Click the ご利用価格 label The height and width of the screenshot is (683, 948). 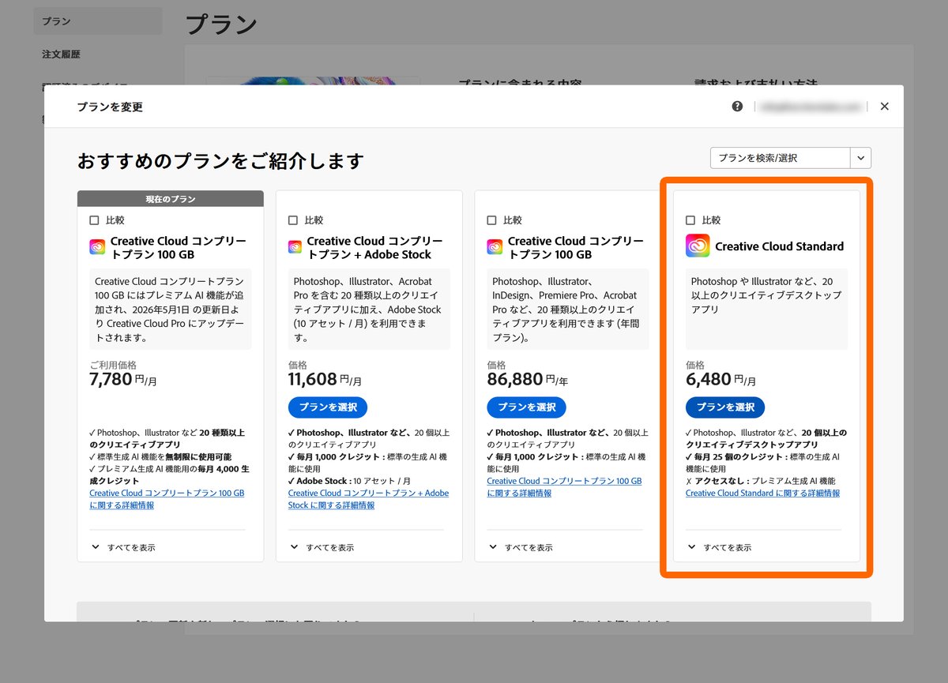[113, 365]
